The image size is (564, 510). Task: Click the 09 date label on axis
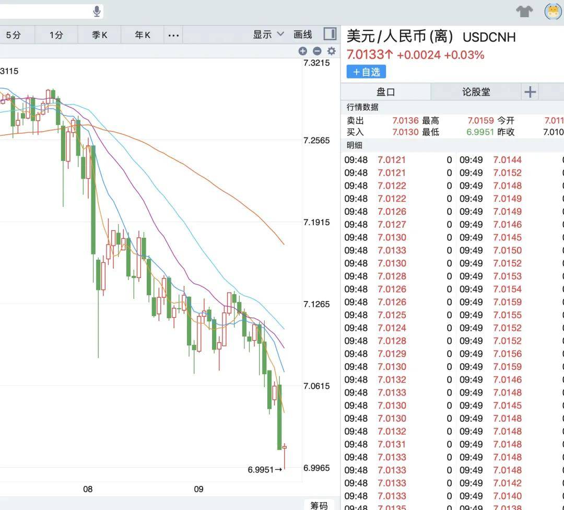pos(198,489)
